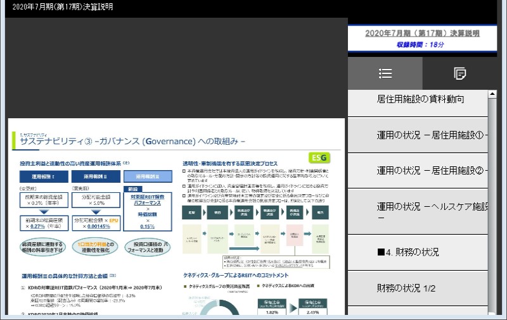
Task: Click the 運用報酬Ⅰ box on the slide
Action: (x=44, y=176)
